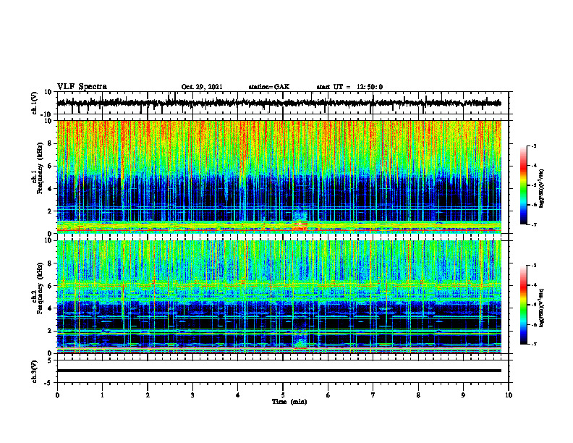
Task: Click the ch.2 "Frequency (kHz)" axis label
Action: [40, 288]
